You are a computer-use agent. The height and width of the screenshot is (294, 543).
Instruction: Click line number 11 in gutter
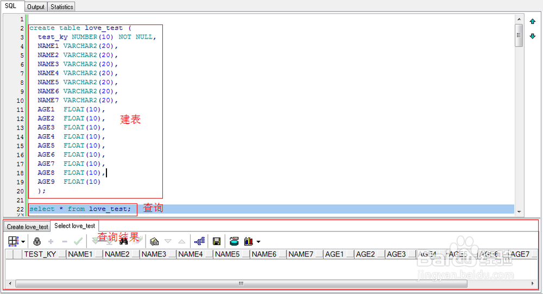(21, 110)
